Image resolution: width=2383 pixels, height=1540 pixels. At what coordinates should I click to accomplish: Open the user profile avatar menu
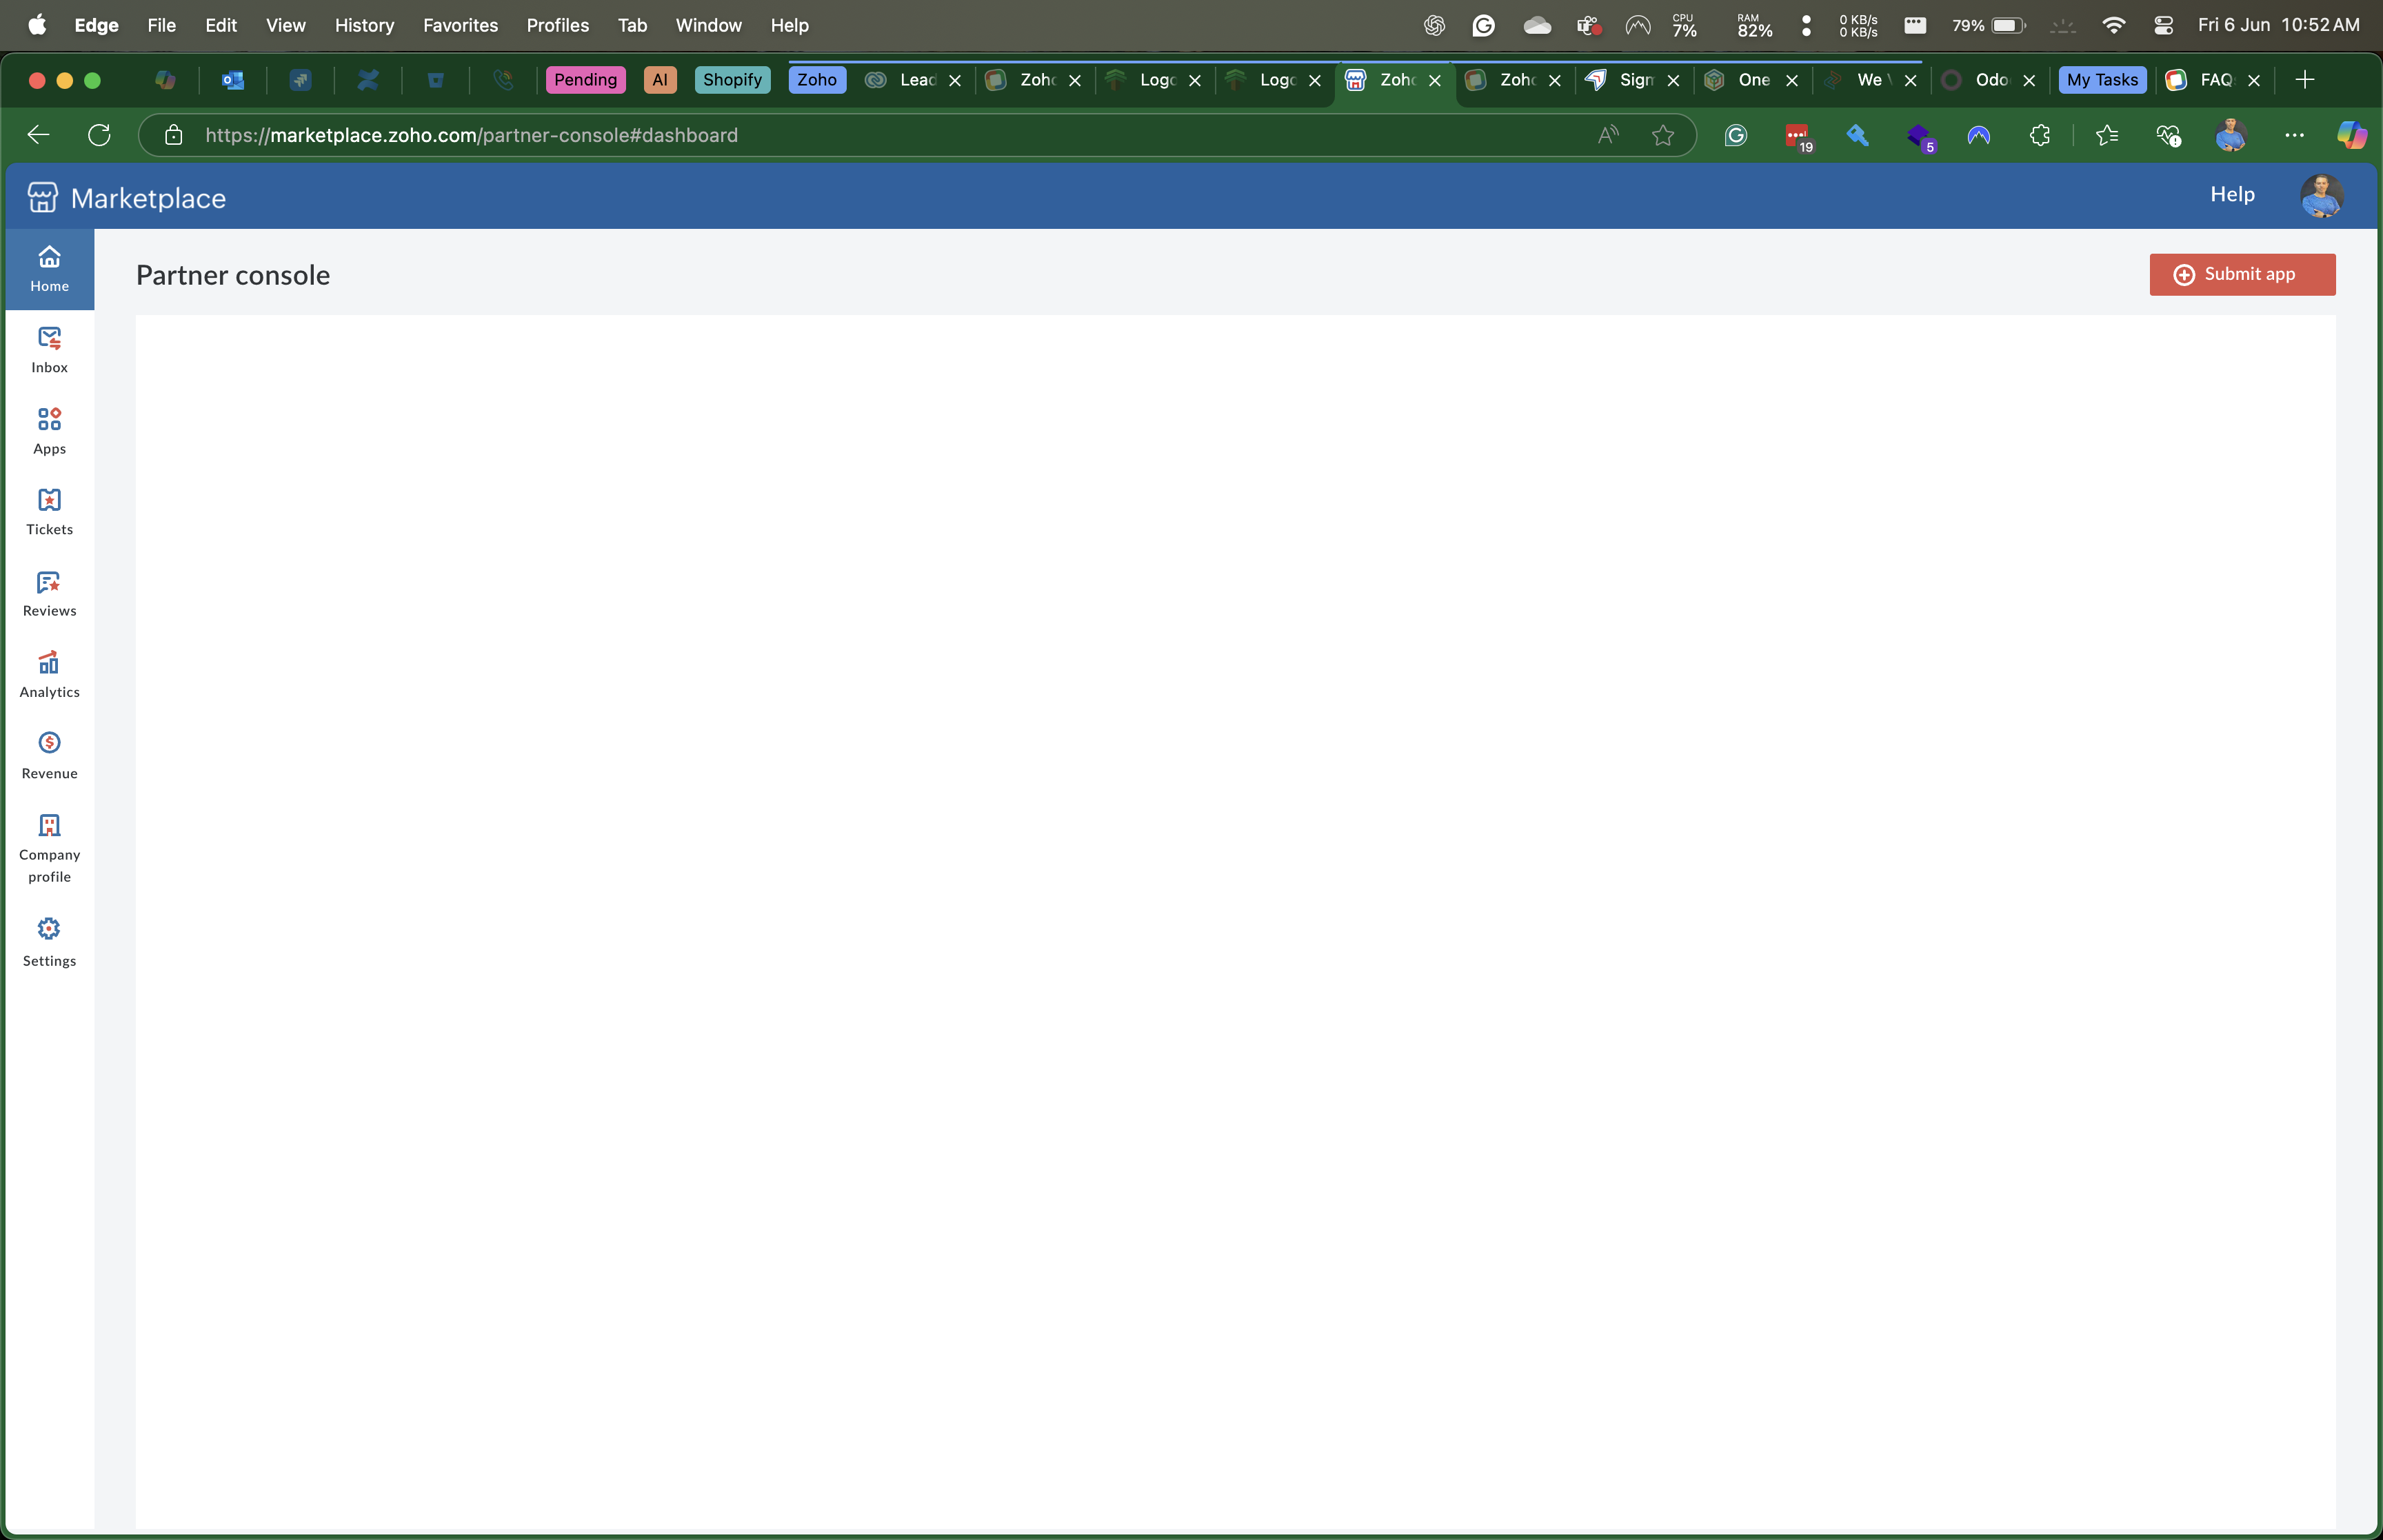point(2321,196)
